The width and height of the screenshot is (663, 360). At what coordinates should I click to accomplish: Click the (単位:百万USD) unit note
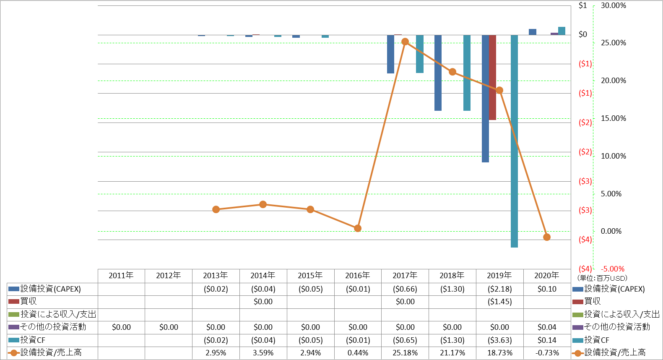[602, 278]
